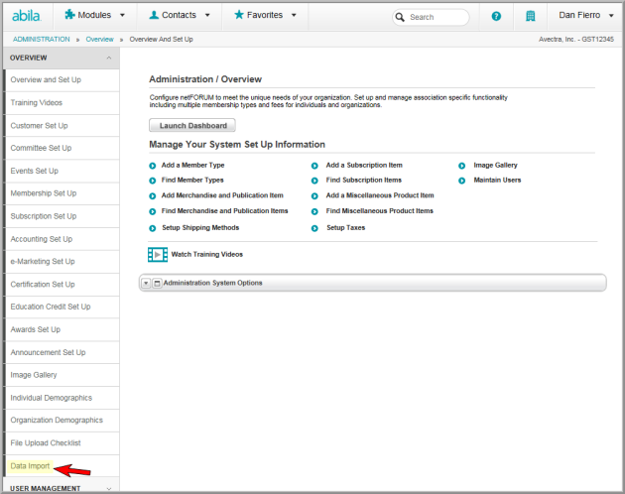The image size is (625, 494).
Task: Click the Contacts person icon
Action: [154, 15]
